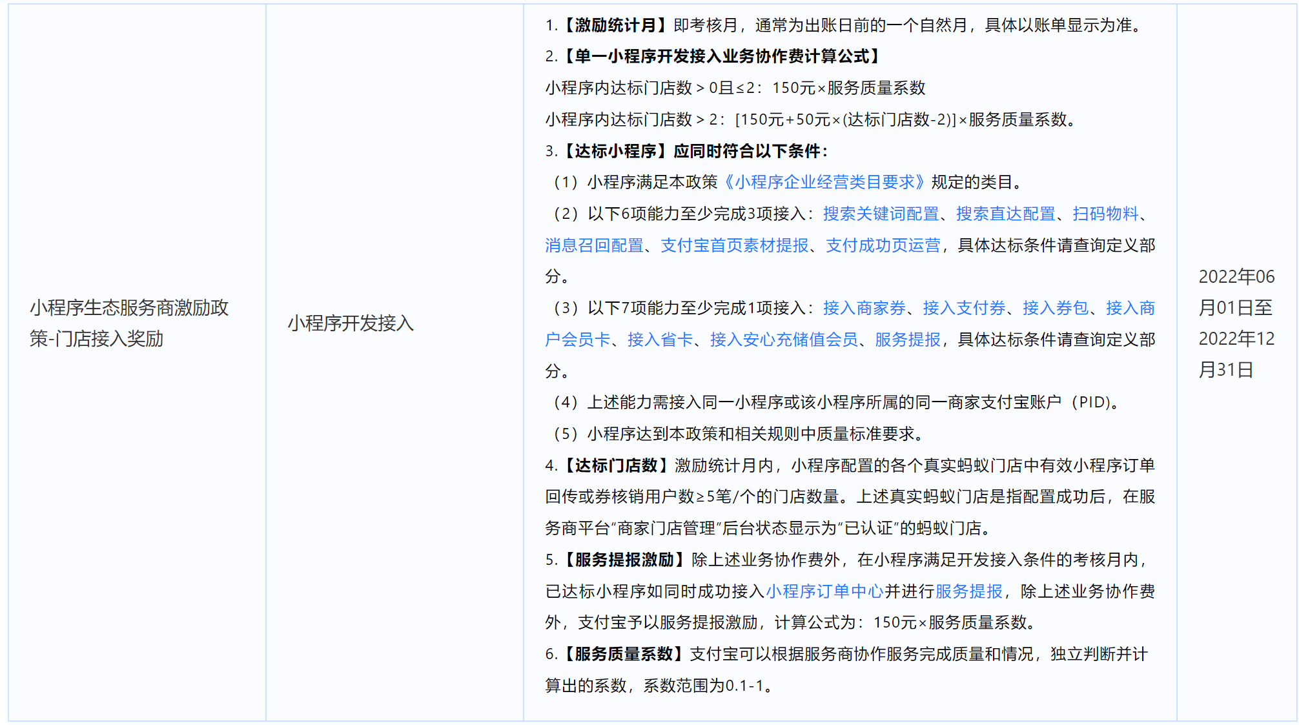
Task: Open the 接入支付券 link
Action: pos(965,308)
